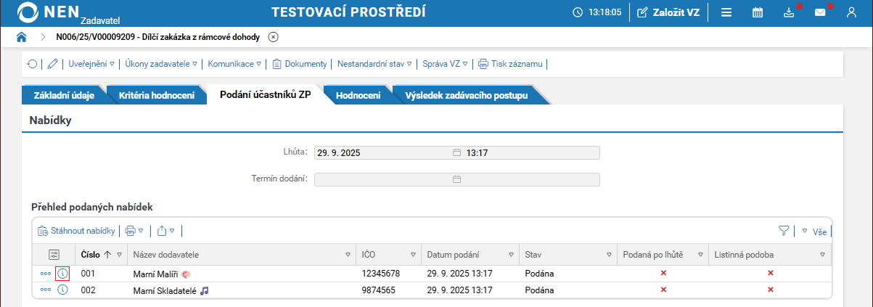Open Listinná podoba column filter arrow
The height and width of the screenshot is (307, 873).
click(823, 255)
